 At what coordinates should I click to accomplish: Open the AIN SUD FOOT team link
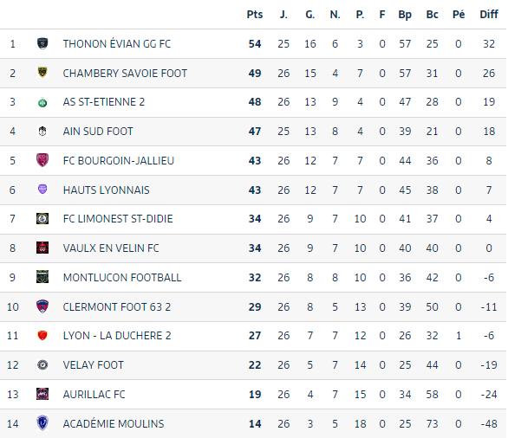point(98,132)
